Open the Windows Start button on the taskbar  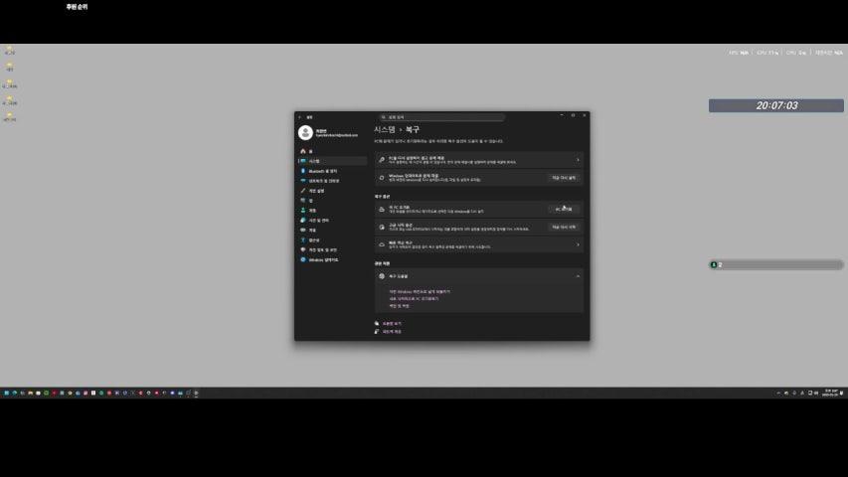(x=7, y=394)
